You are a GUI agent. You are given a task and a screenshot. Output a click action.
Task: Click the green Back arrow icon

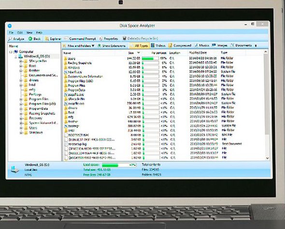[x=30, y=39]
